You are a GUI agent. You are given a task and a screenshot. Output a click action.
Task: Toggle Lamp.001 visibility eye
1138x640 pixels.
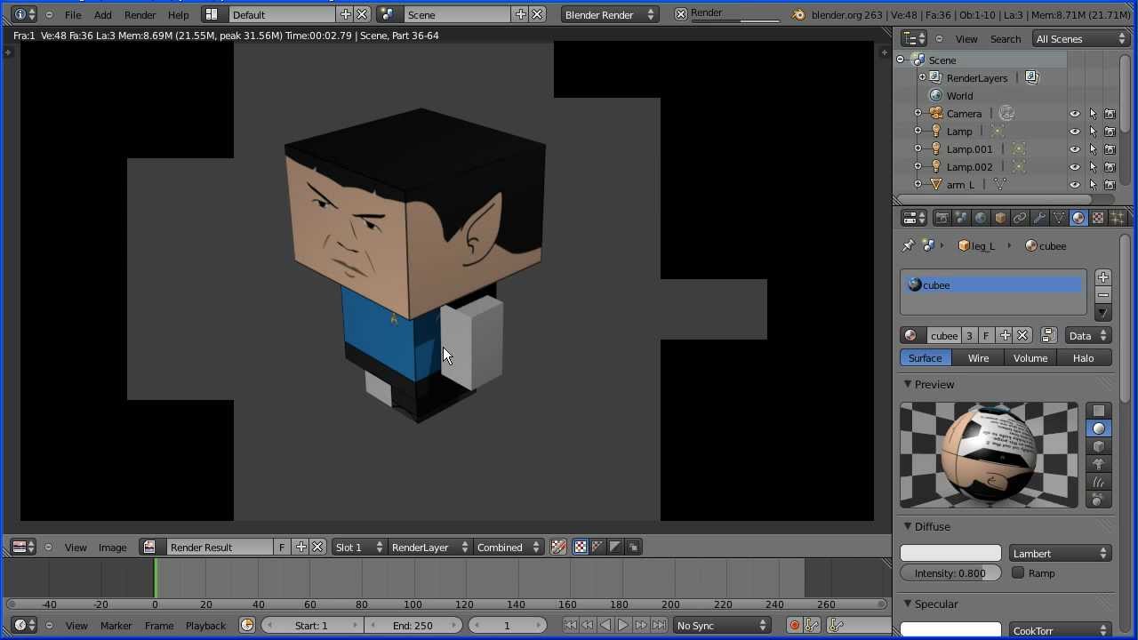(1075, 149)
